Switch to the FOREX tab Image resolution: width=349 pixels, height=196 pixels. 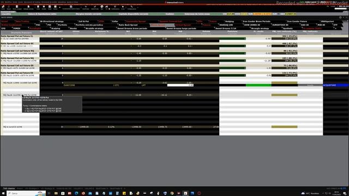17,29
